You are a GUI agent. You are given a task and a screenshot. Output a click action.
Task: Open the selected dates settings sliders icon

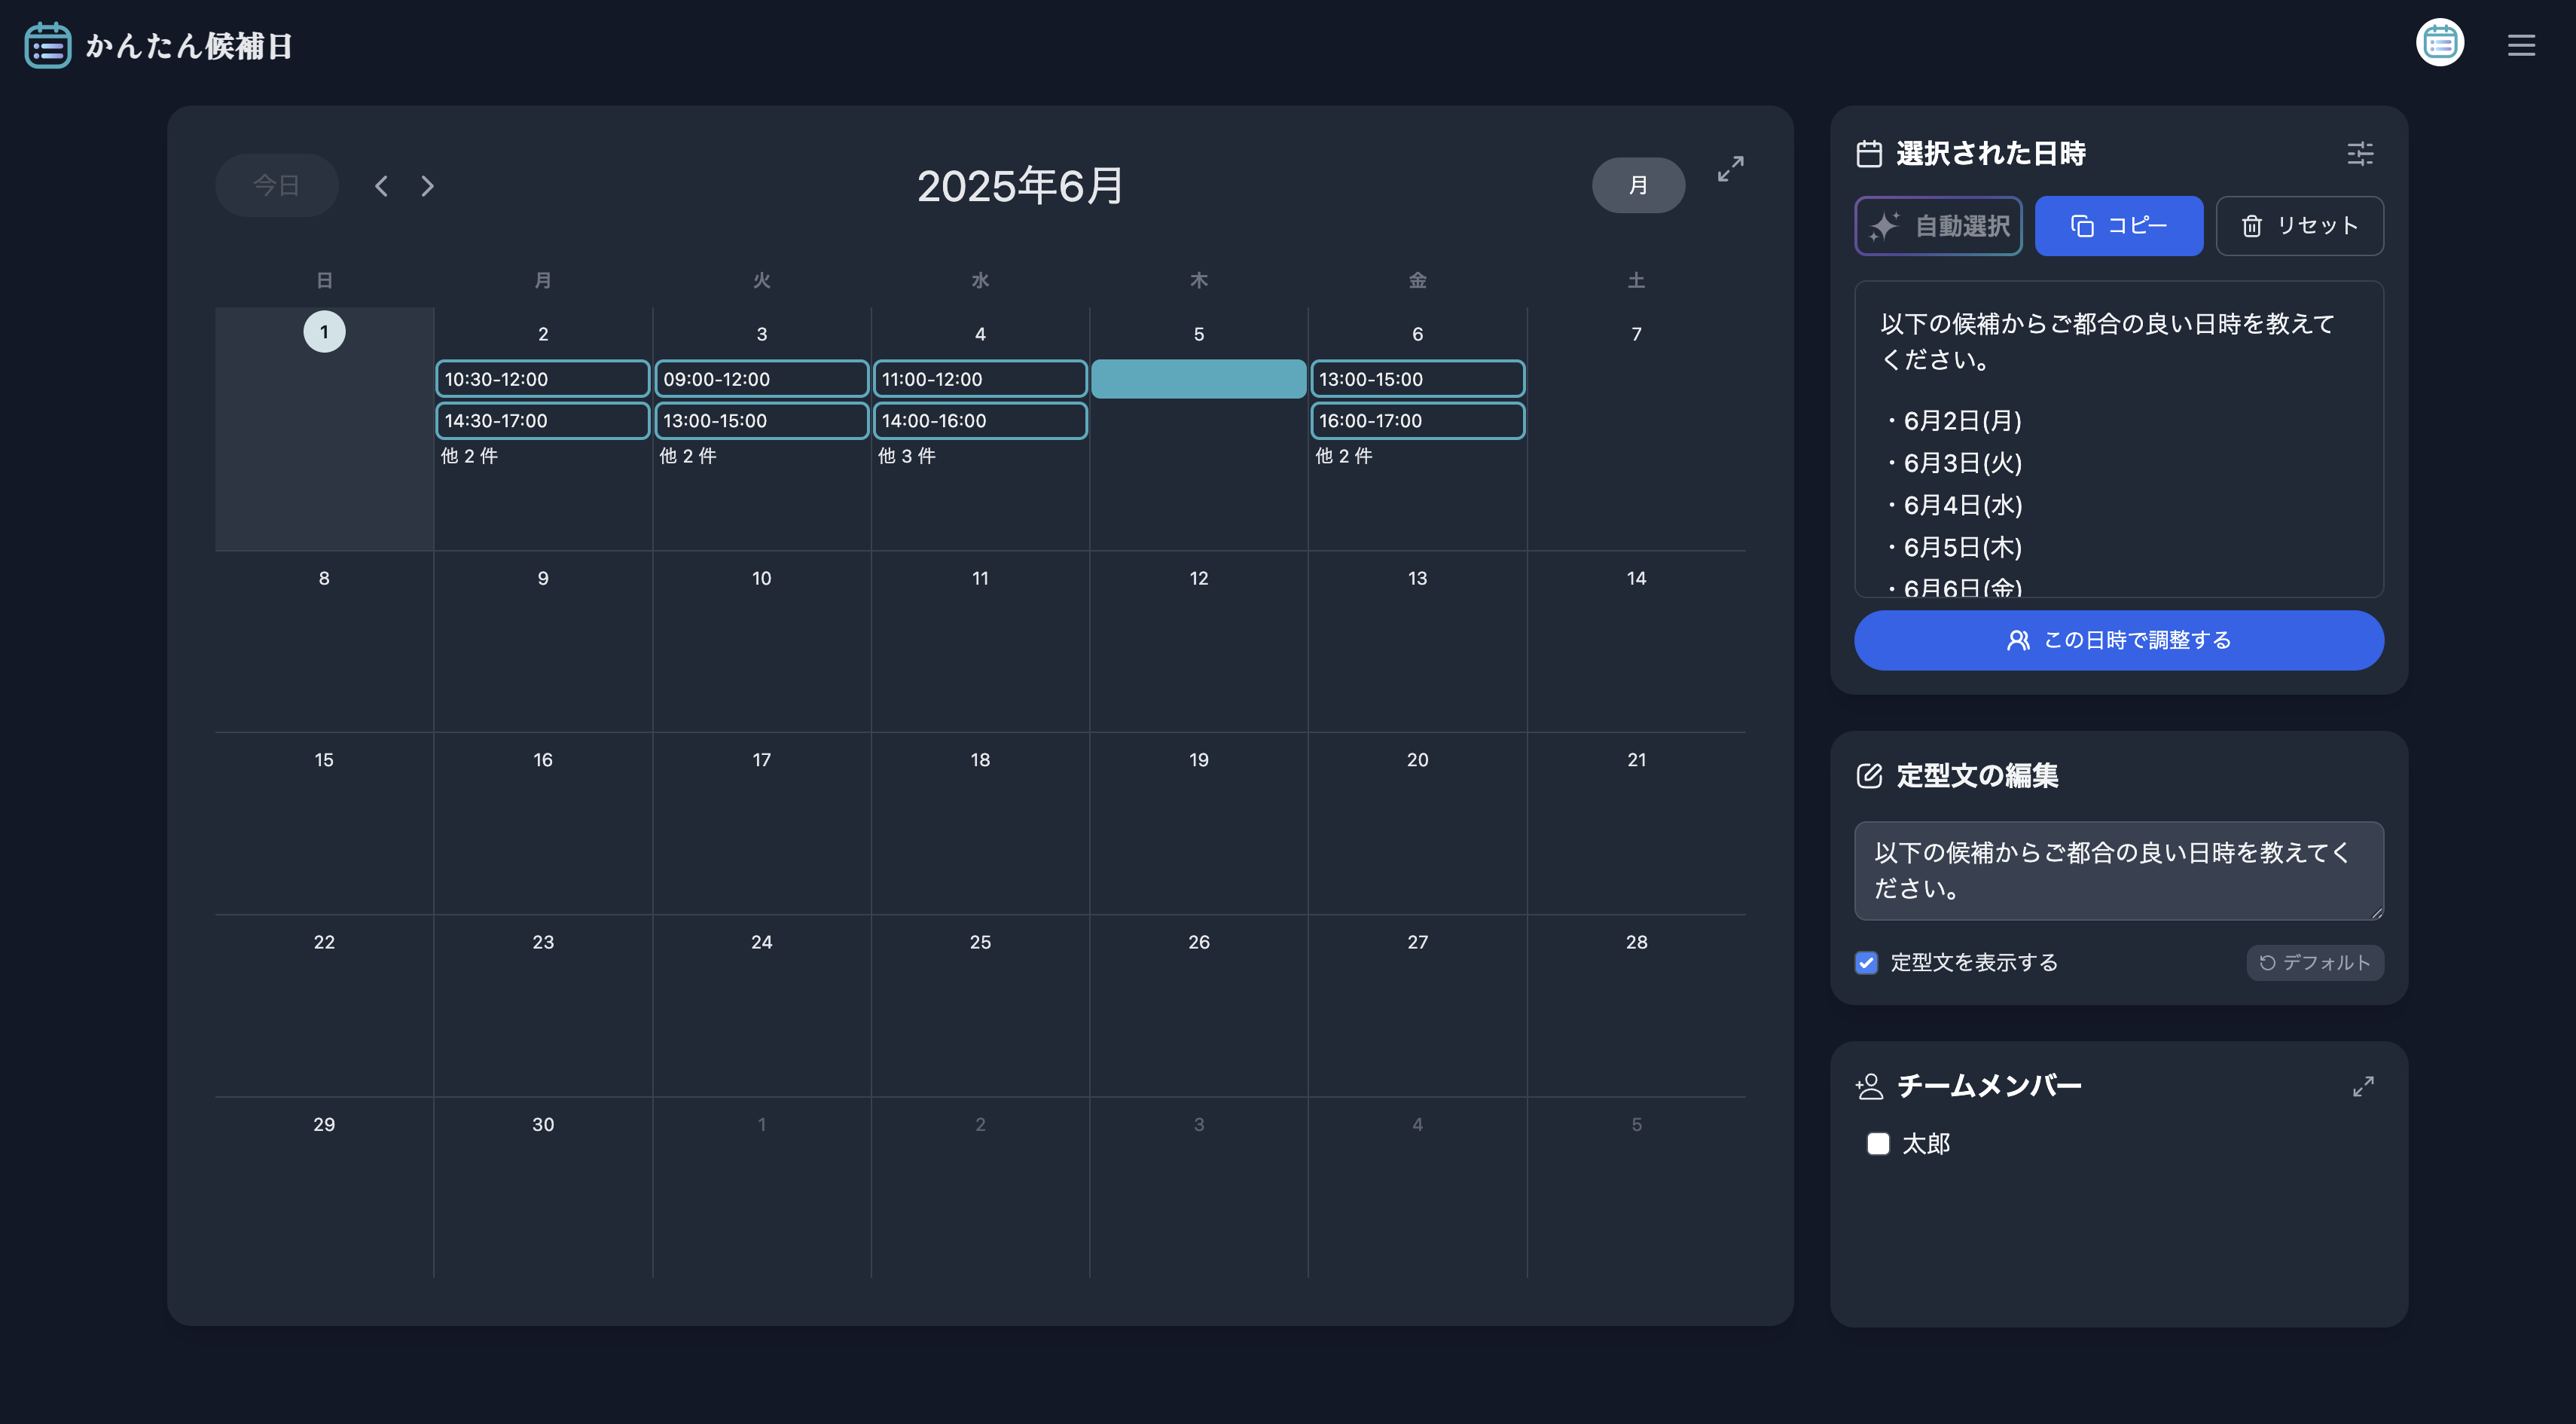point(2360,154)
